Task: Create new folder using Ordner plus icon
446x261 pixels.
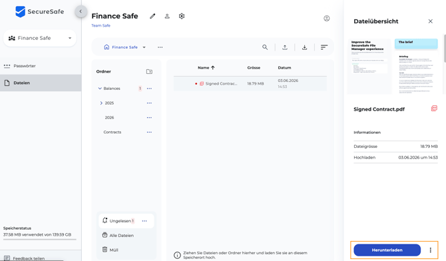Action: 149,71
